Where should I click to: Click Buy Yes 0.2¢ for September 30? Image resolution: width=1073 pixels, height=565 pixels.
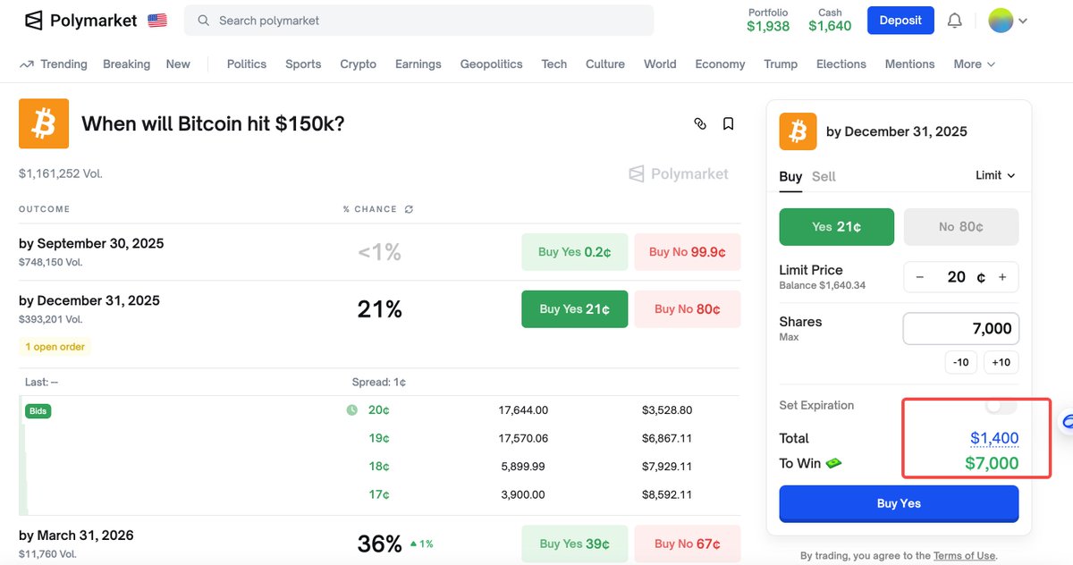point(574,252)
